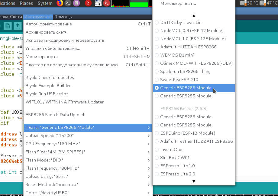Open the System menu in the top panel
The width and height of the screenshot is (278, 196).
tap(45, 4)
